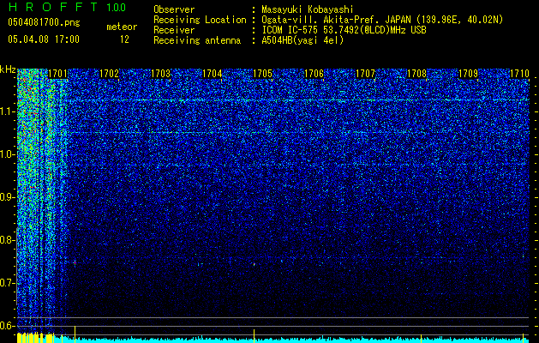Click the file name 0504081700.png

pos(44,22)
